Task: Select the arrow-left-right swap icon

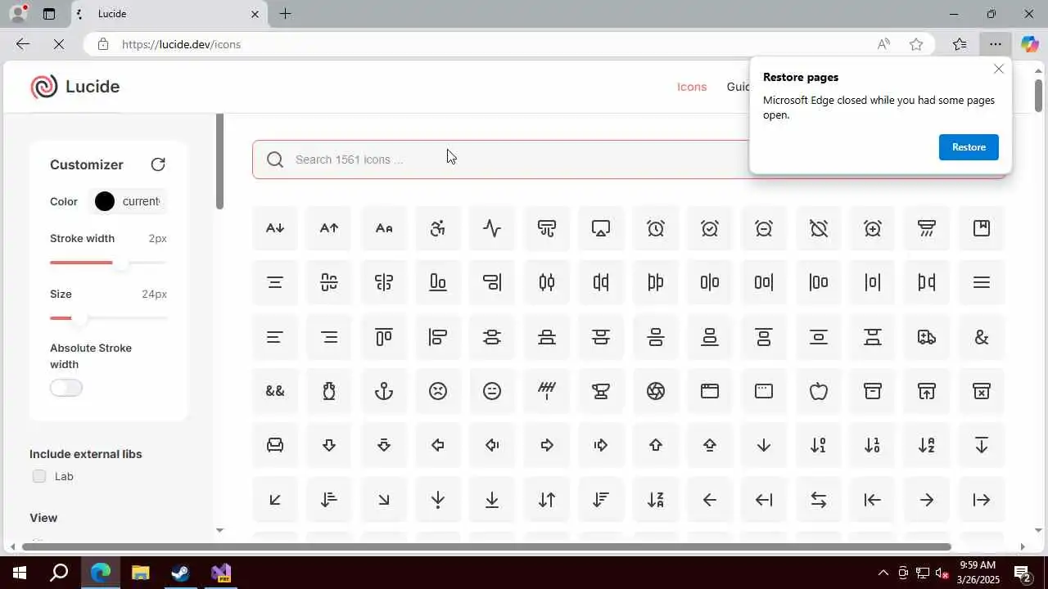Action: coord(819,500)
